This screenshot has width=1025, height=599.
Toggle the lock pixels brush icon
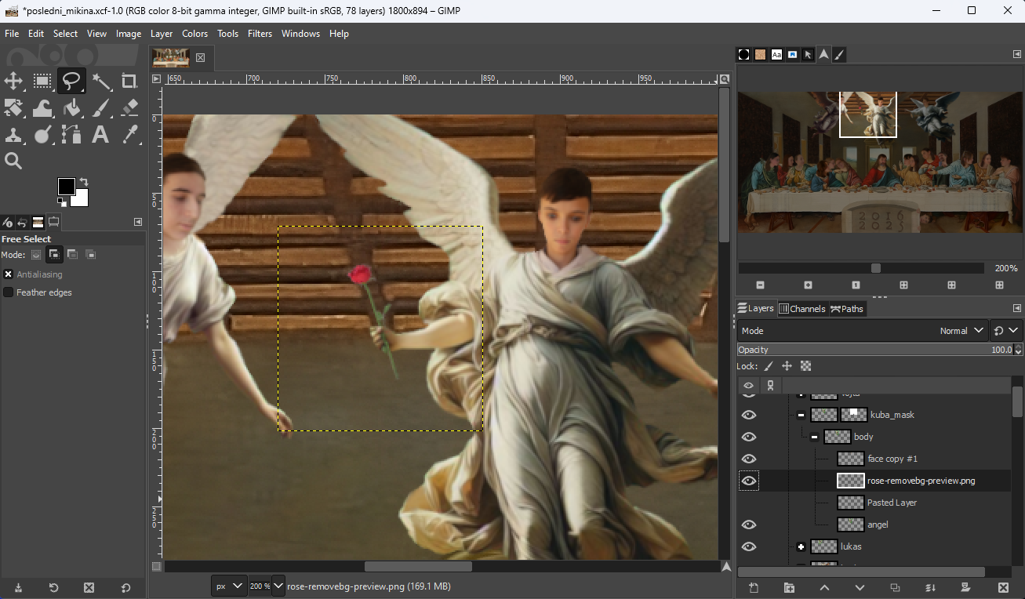[x=769, y=366]
